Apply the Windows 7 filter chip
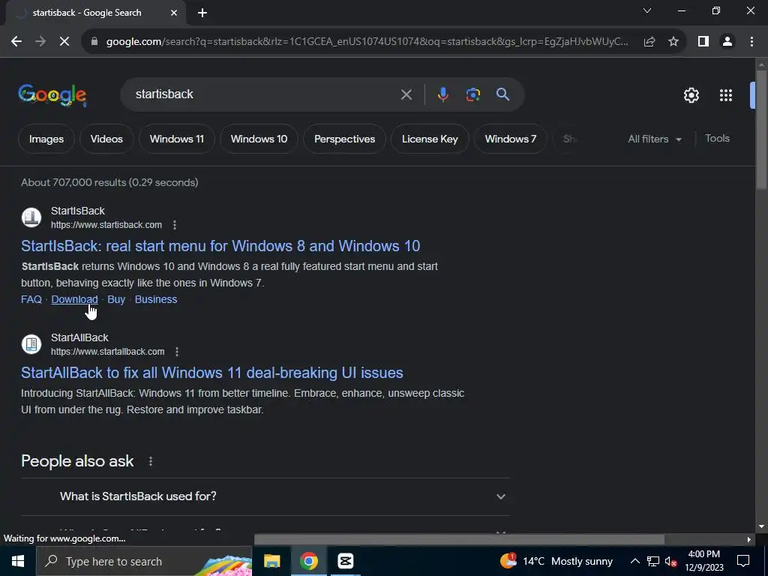The image size is (768, 576). [x=510, y=139]
